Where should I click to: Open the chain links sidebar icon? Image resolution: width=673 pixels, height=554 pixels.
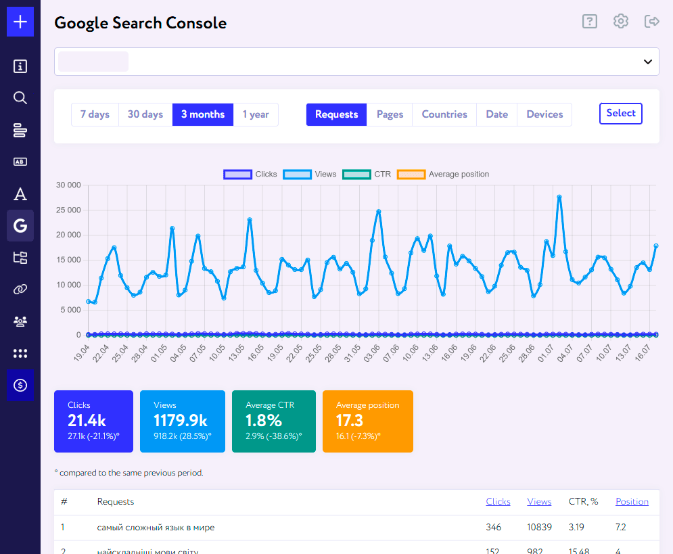click(x=20, y=290)
